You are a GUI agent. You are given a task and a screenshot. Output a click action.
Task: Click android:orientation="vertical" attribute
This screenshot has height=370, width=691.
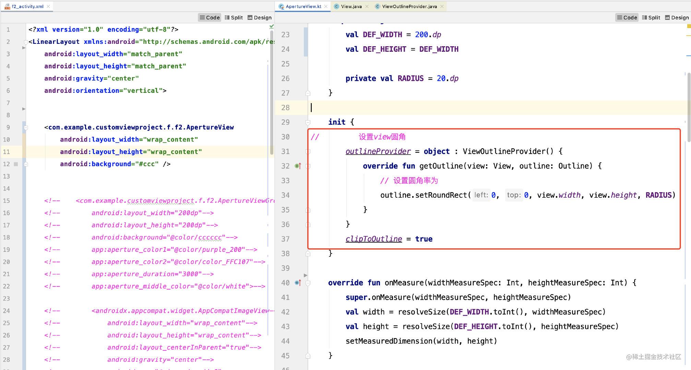tap(103, 91)
